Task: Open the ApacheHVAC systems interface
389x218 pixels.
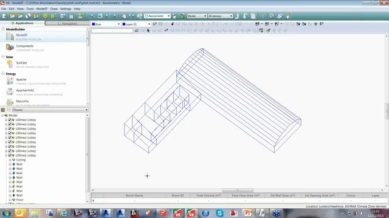Action: click(x=25, y=90)
